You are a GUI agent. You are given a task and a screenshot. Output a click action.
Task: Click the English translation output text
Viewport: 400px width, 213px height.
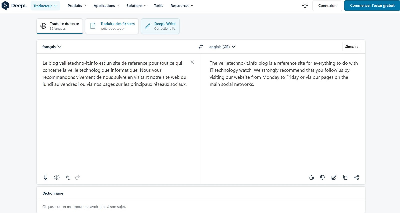(x=284, y=74)
